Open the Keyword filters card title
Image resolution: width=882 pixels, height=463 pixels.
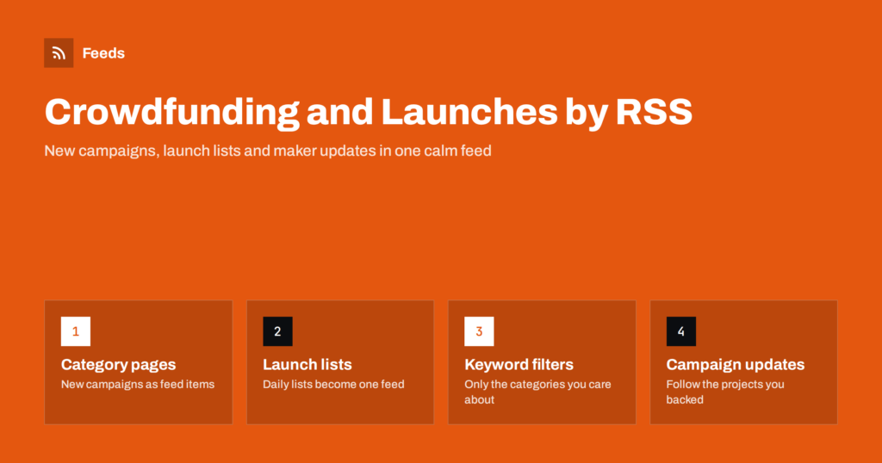click(519, 365)
